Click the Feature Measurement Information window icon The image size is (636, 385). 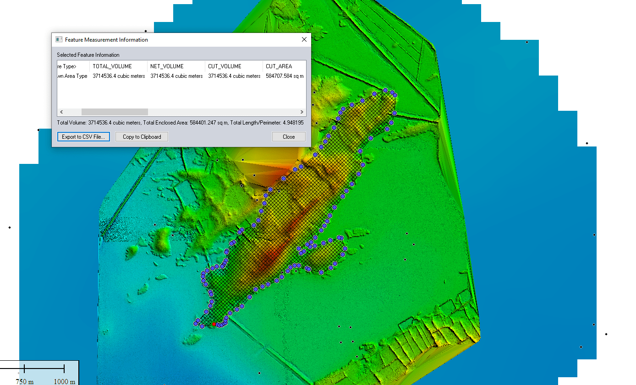[59, 40]
